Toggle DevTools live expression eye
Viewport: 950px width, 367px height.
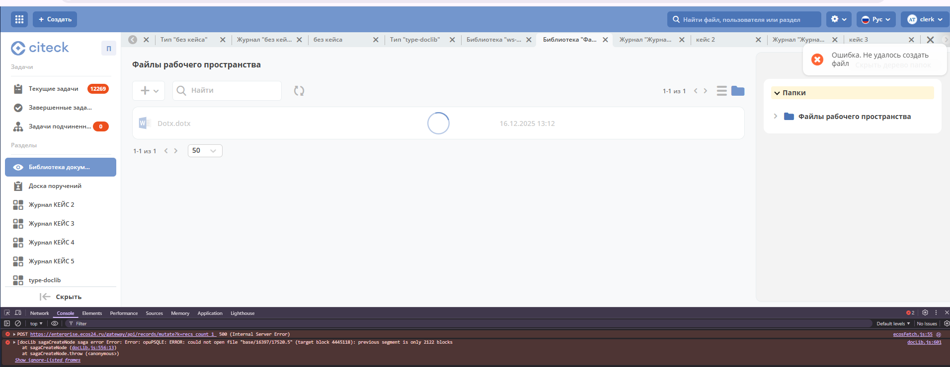coord(55,323)
